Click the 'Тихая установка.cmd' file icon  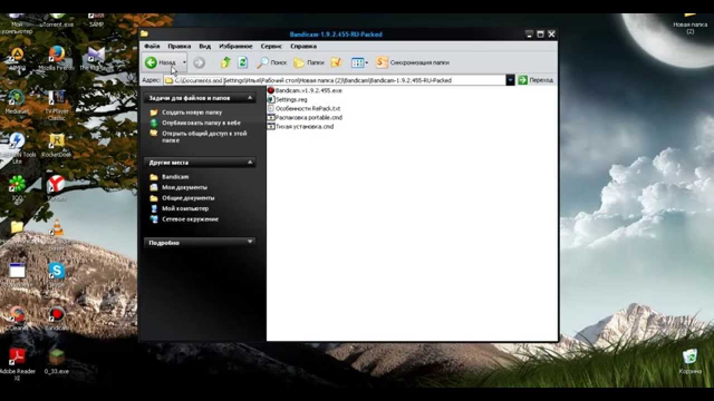[271, 126]
